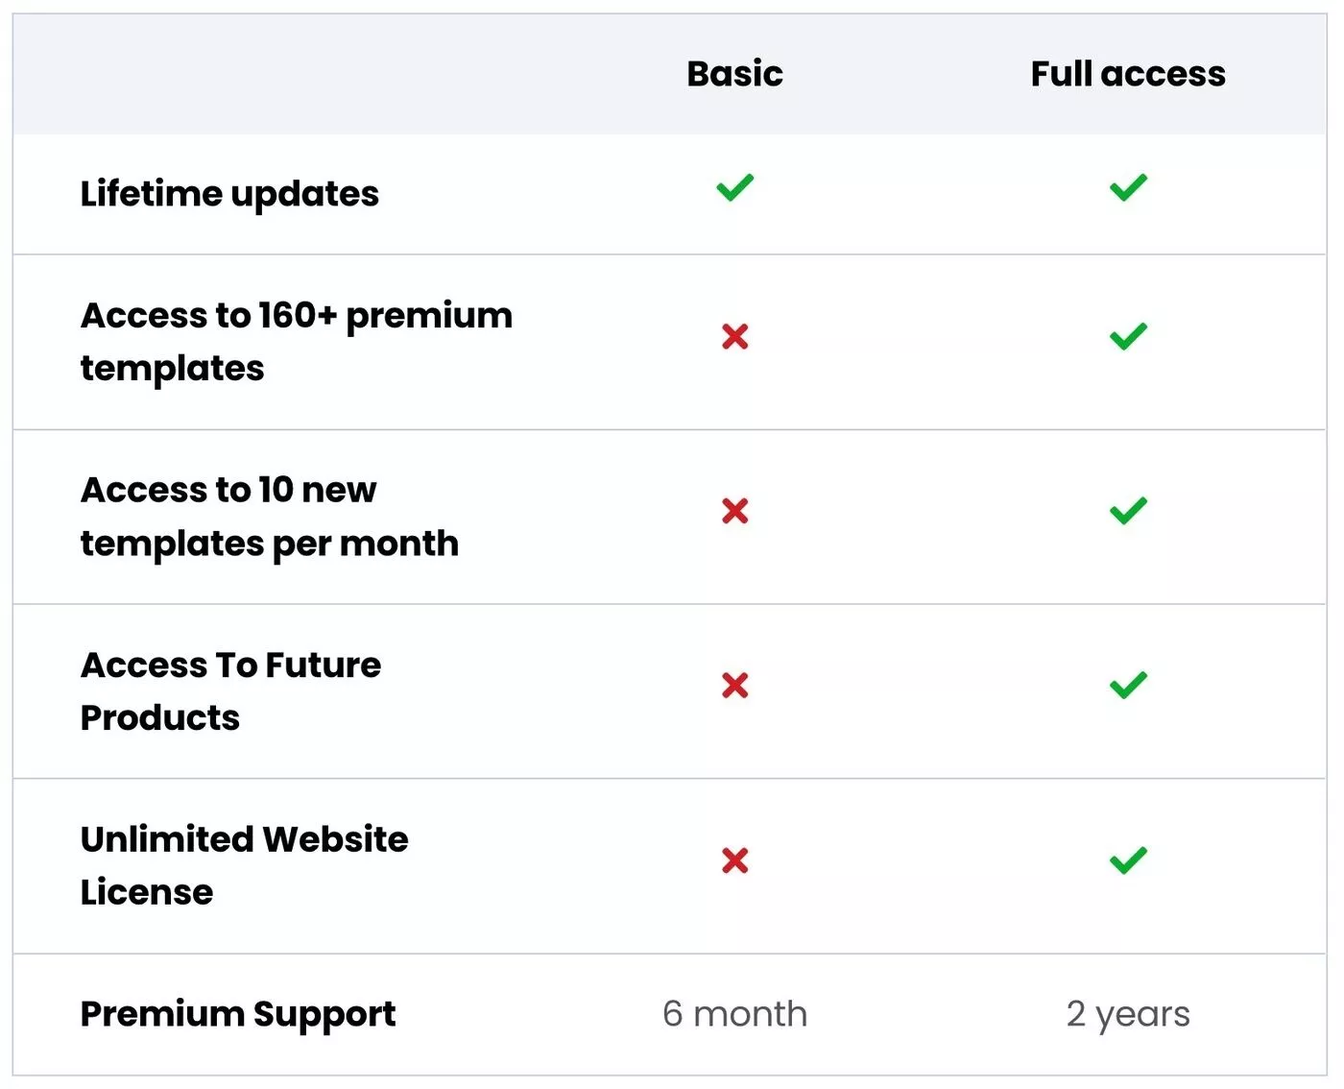Click the Basic red cross for Unlimited Website License
Viewport: 1344px width, 1089px height.
[734, 860]
